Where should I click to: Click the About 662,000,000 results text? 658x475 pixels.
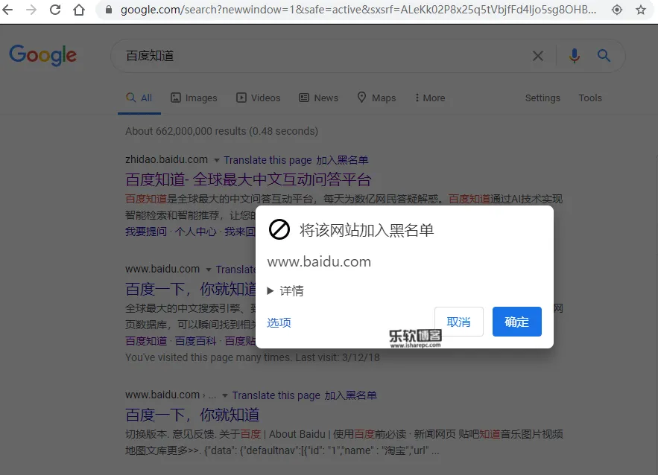coord(221,131)
